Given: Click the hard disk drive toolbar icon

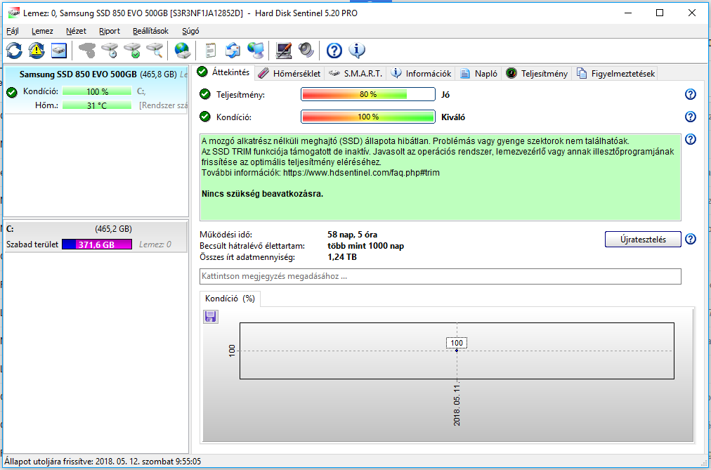Looking at the screenshot, I should pos(59,51).
